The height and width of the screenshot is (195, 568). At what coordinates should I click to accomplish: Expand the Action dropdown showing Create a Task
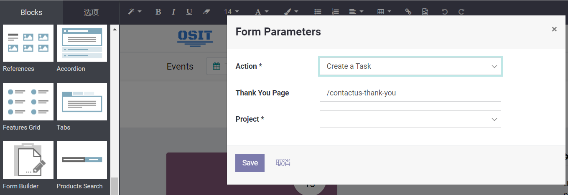coord(410,66)
